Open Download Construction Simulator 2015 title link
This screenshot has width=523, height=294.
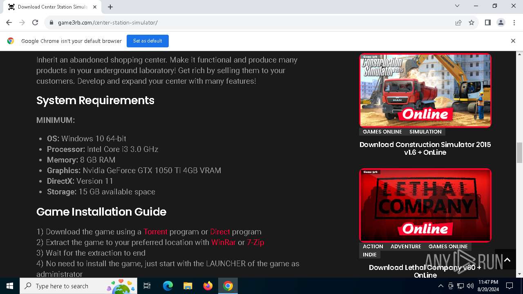(x=425, y=148)
